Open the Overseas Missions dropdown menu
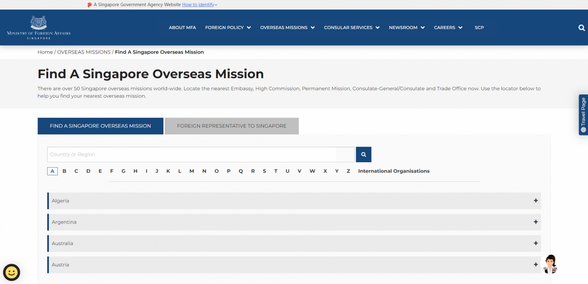Viewport: 588px width, 284px height. click(287, 28)
